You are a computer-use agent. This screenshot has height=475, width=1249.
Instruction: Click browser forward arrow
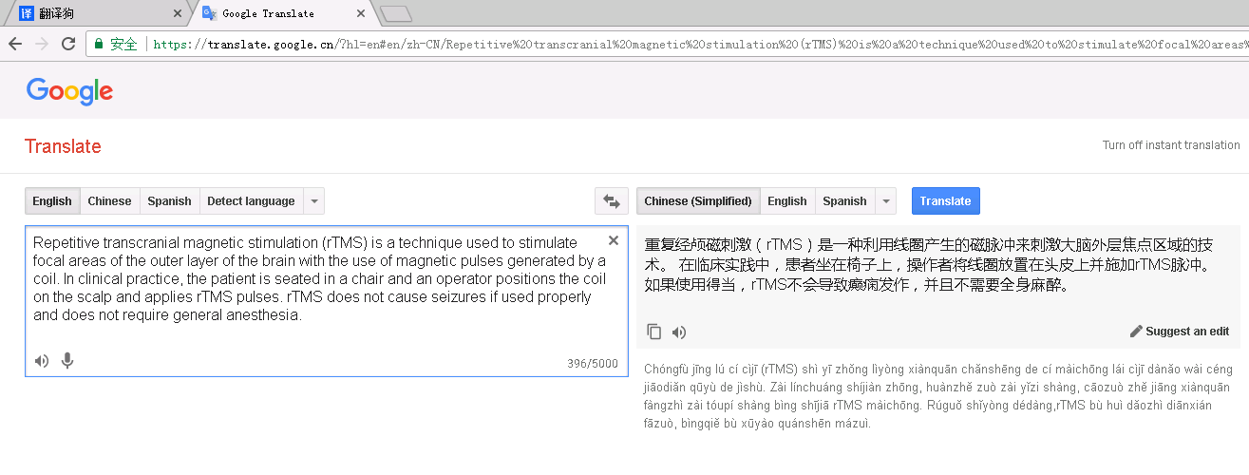[42, 44]
